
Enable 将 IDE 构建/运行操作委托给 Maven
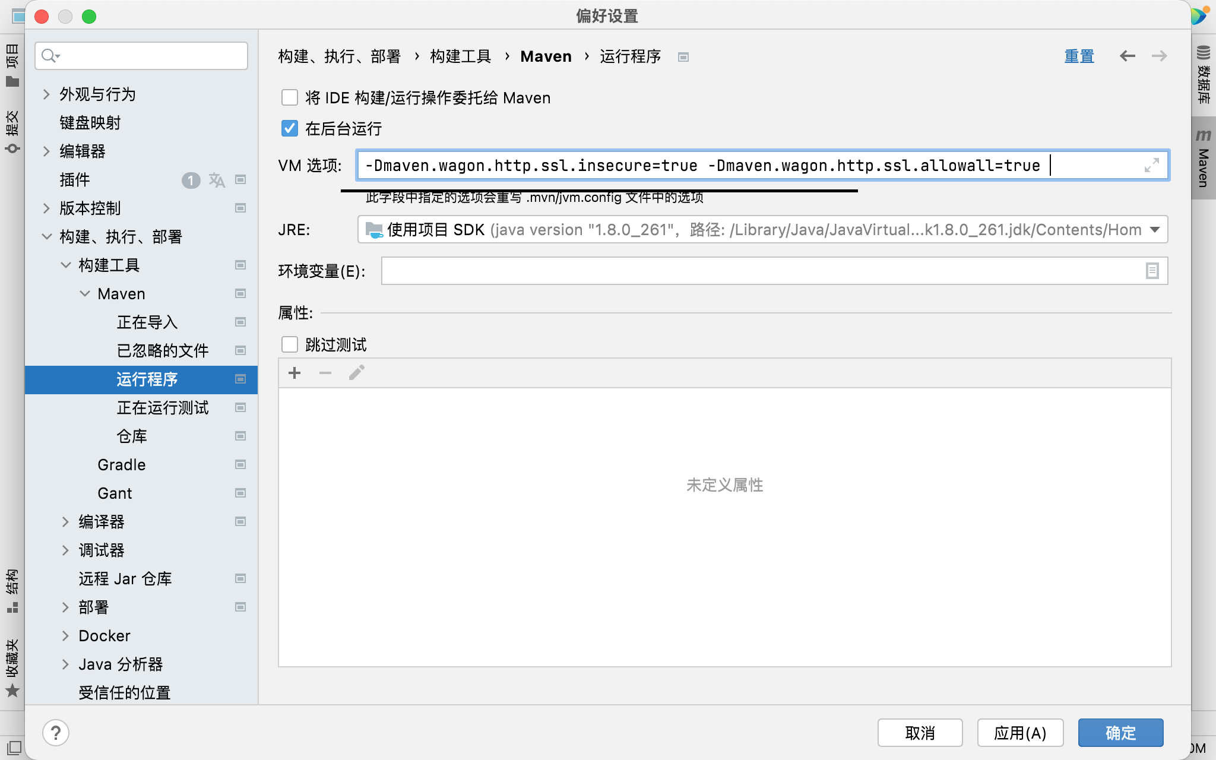[290, 97]
